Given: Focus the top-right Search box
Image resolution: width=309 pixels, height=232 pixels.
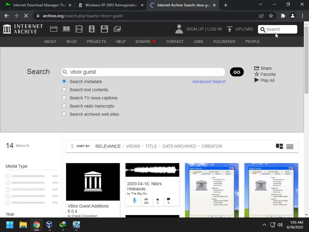Looking at the screenshot, I should tap(278, 29).
